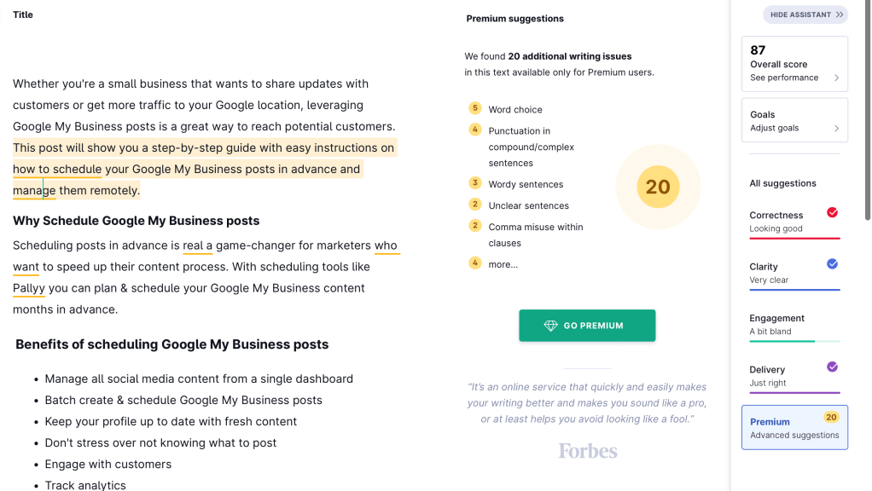This screenshot has height=491, width=872.
Task: Click the Title field
Action: click(x=23, y=14)
